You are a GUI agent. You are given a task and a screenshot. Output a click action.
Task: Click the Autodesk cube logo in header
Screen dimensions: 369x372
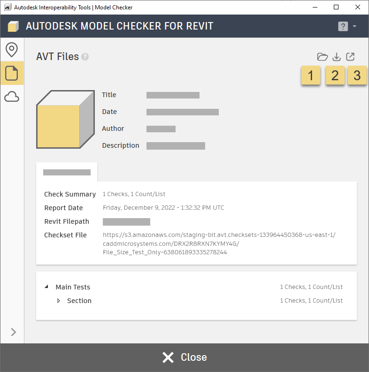(13, 26)
